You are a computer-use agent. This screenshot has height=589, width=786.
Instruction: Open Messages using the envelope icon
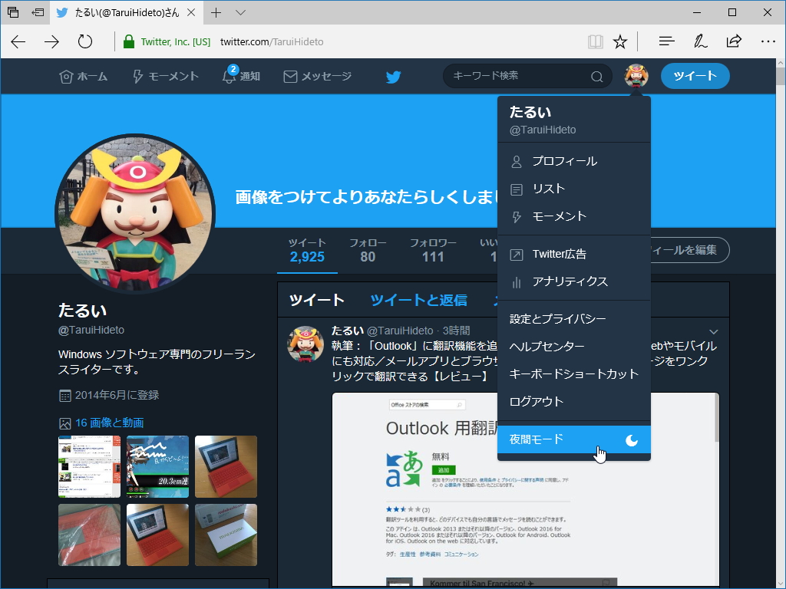[x=290, y=76]
